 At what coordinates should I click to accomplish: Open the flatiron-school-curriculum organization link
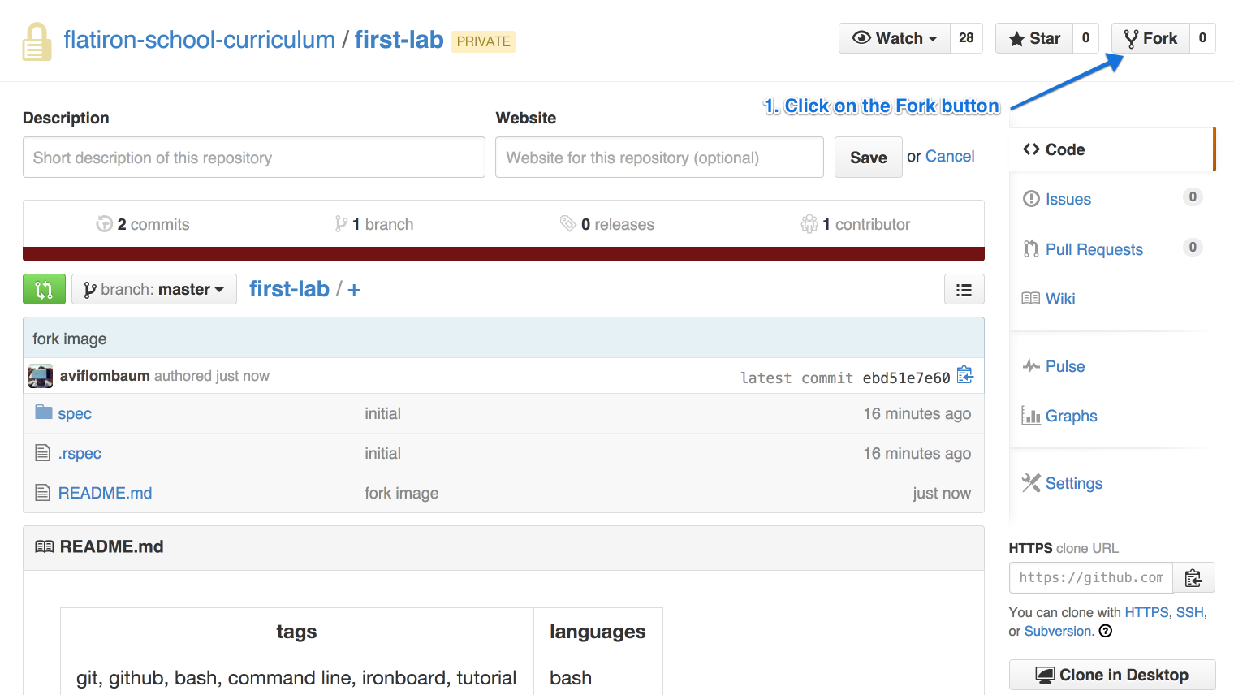[200, 40]
